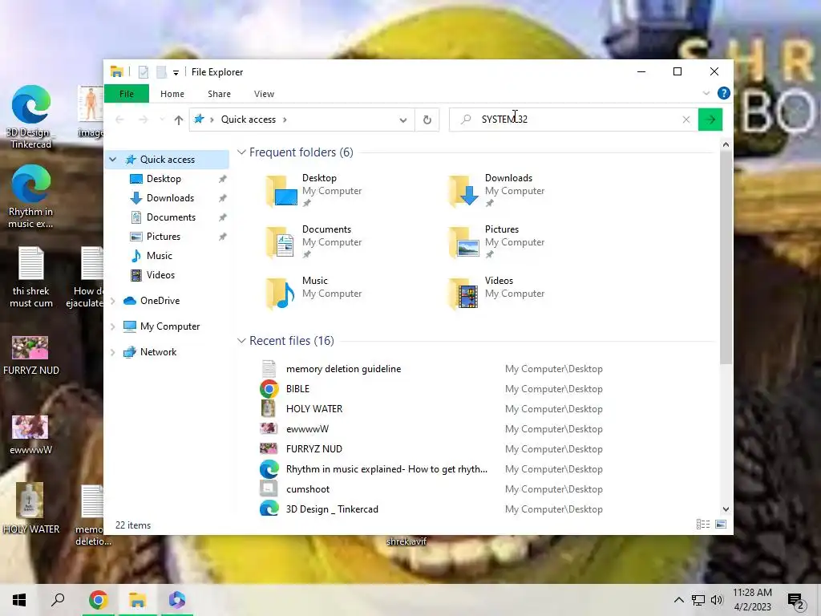This screenshot has height=616, width=821.
Task: Expand the Network tree node
Action: (x=112, y=352)
